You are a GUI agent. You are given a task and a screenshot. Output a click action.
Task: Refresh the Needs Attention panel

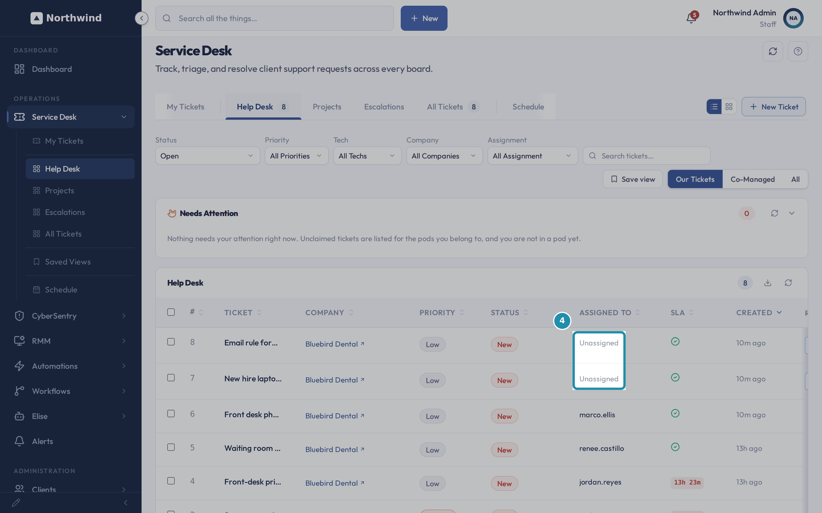click(x=774, y=213)
